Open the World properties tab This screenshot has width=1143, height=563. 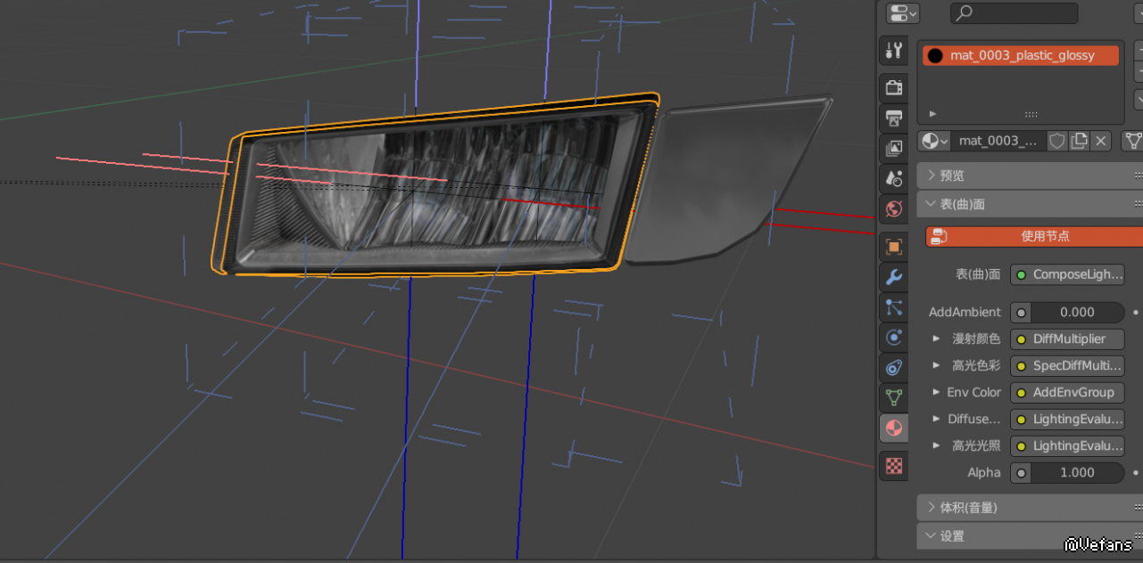[893, 209]
